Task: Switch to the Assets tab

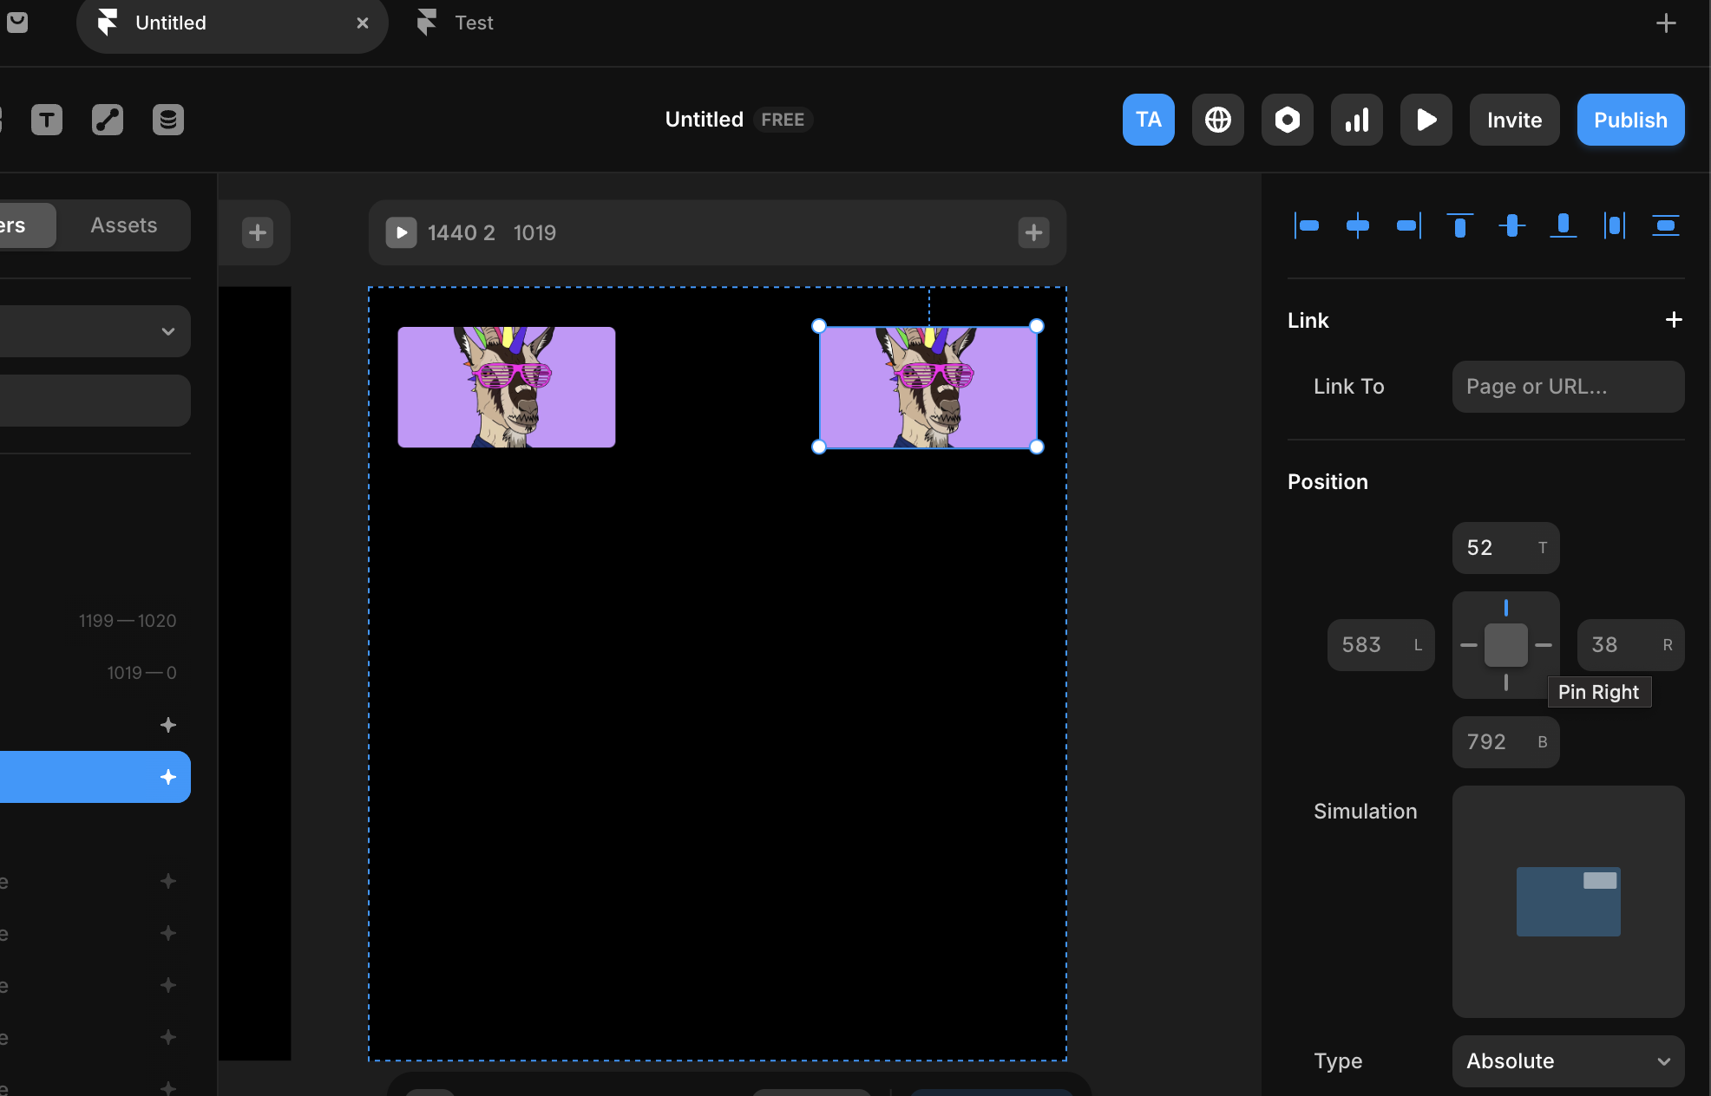Action: point(124,225)
